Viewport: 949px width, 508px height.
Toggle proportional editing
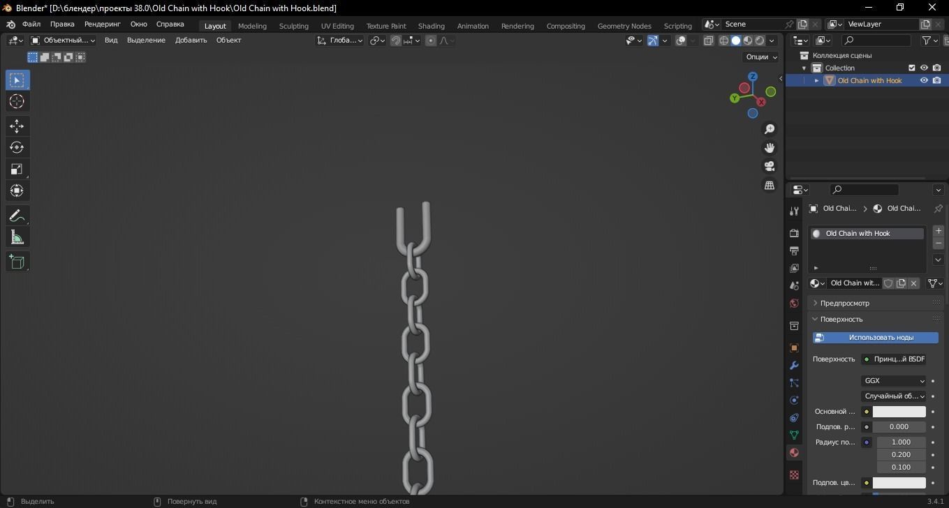coord(431,40)
